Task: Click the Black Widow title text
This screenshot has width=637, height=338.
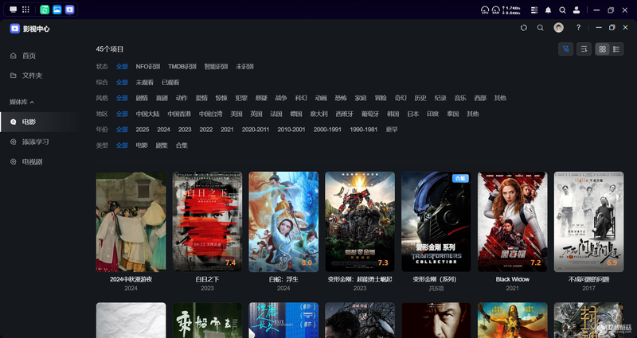Action: (x=512, y=280)
